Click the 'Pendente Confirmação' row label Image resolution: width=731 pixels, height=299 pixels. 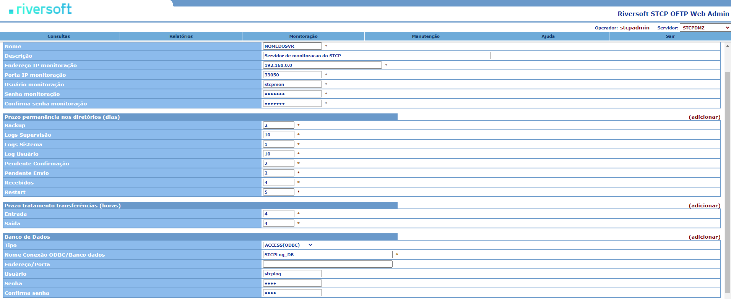click(x=37, y=164)
